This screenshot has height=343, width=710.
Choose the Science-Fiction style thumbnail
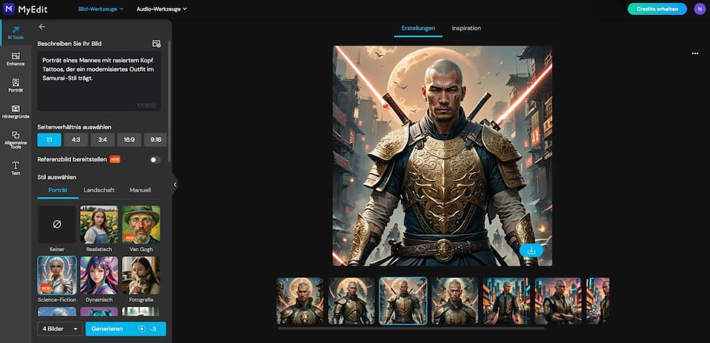(57, 276)
